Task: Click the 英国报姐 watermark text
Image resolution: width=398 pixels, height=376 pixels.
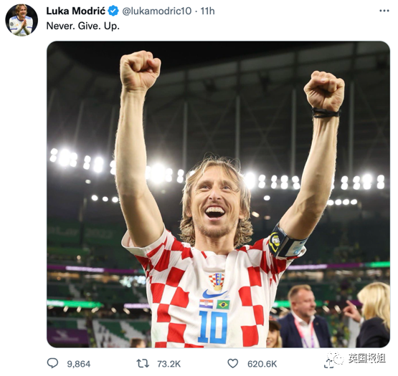Action: click(366, 358)
